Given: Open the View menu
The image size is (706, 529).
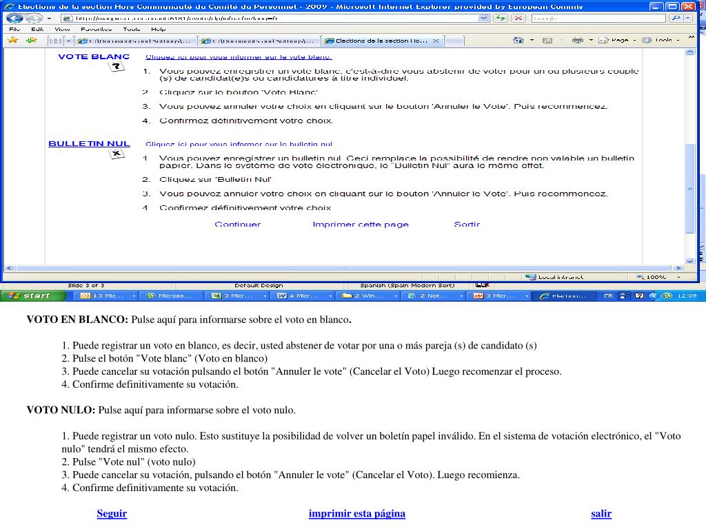Looking at the screenshot, I should pyautogui.click(x=62, y=29).
